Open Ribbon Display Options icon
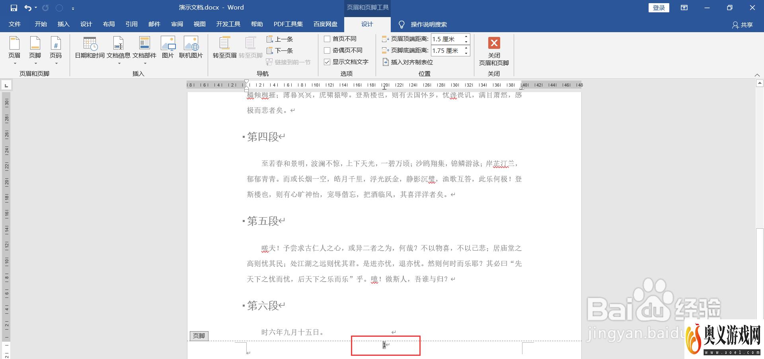This screenshot has height=359, width=764. [684, 8]
